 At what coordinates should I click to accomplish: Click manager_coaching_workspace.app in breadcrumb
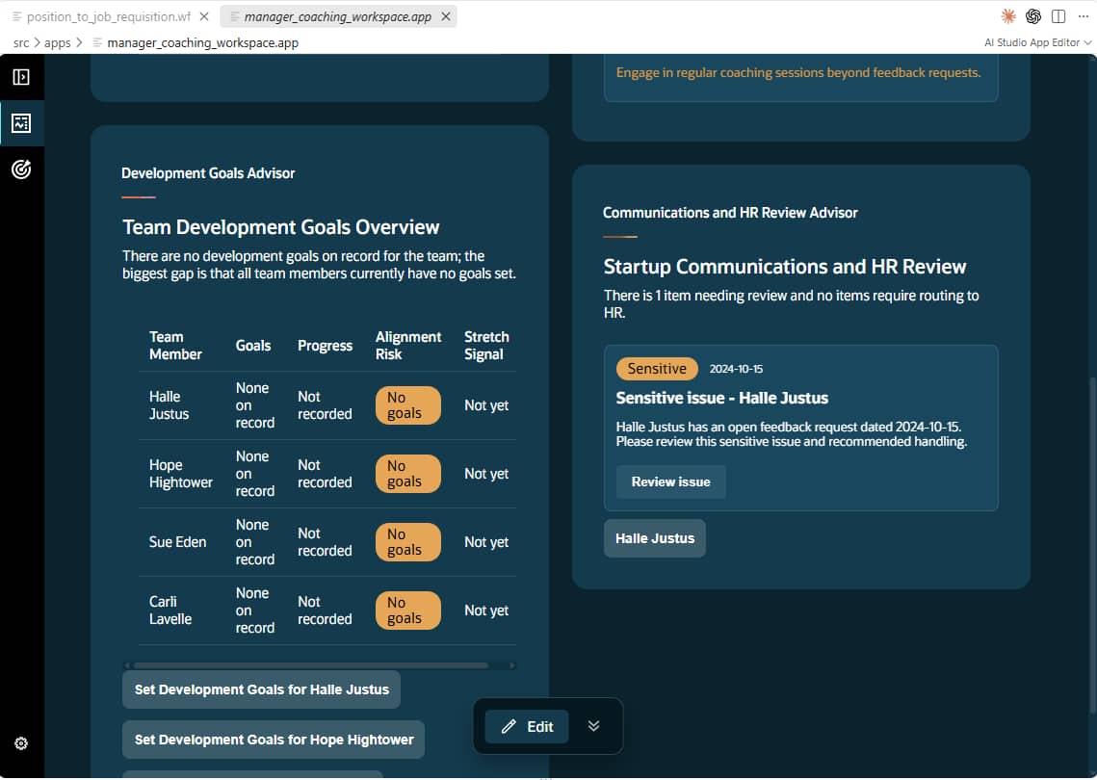point(203,42)
